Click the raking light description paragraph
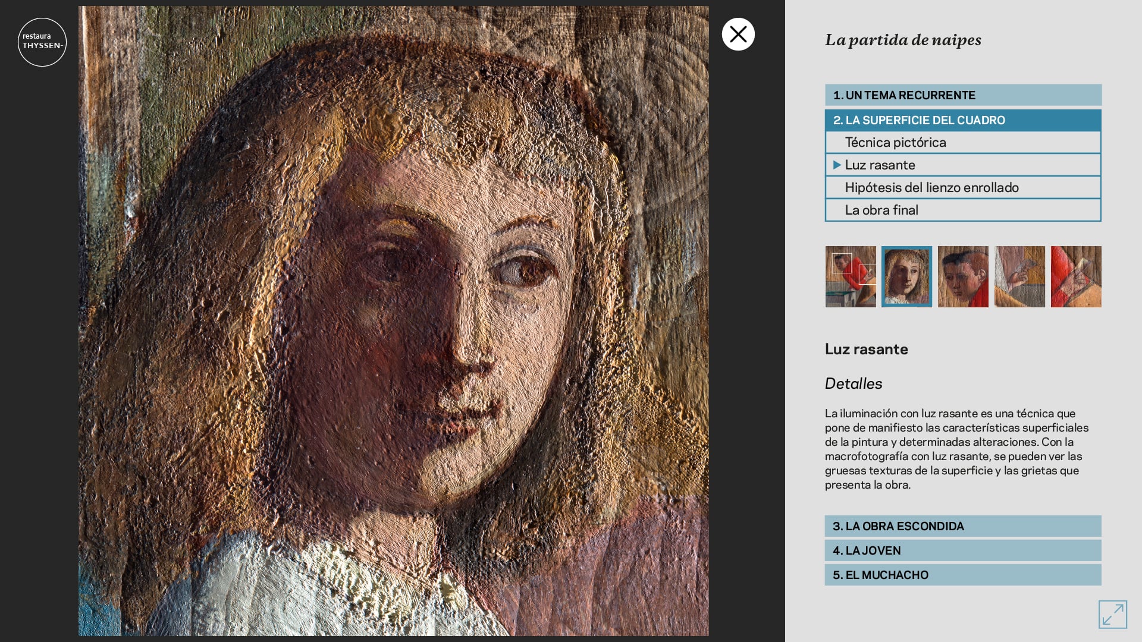Image resolution: width=1142 pixels, height=642 pixels. coord(956,449)
